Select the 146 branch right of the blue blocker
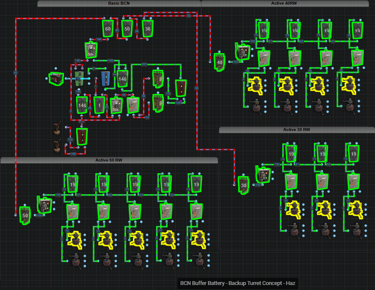The height and width of the screenshot is (290, 375). (x=122, y=79)
